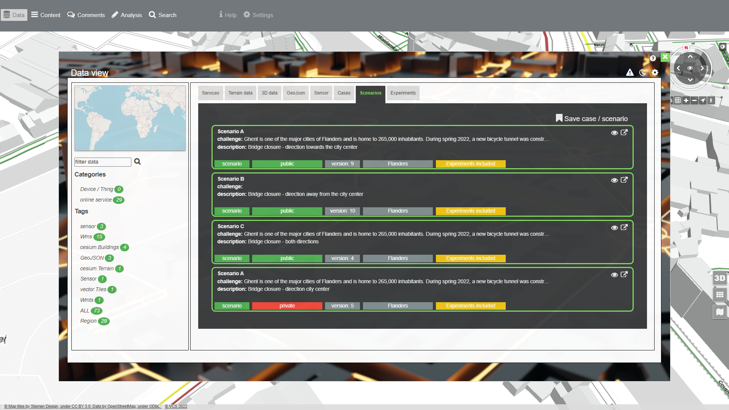Toggle visibility eye for private Scenario A
The height and width of the screenshot is (410, 729).
click(614, 275)
